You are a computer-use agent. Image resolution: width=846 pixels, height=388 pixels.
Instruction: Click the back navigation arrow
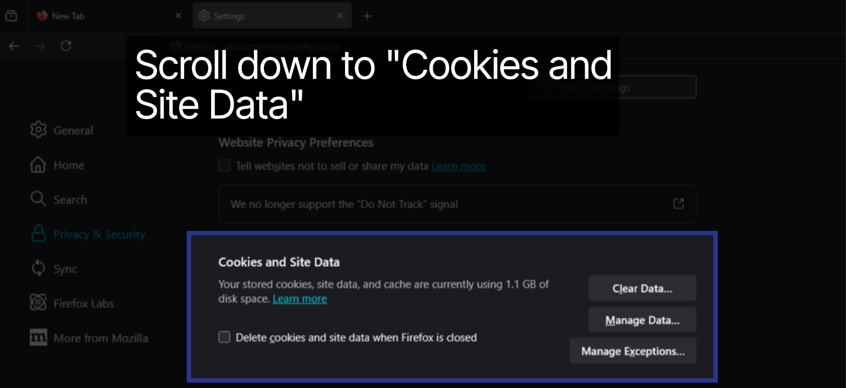pos(14,46)
